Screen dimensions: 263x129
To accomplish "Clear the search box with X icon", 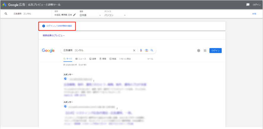I will click(134, 50).
